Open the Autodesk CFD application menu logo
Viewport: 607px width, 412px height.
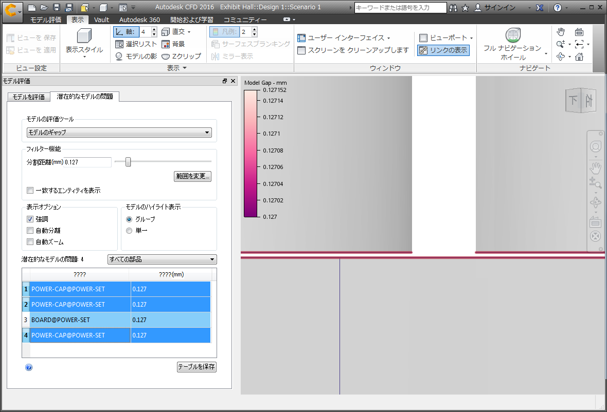click(x=12, y=11)
